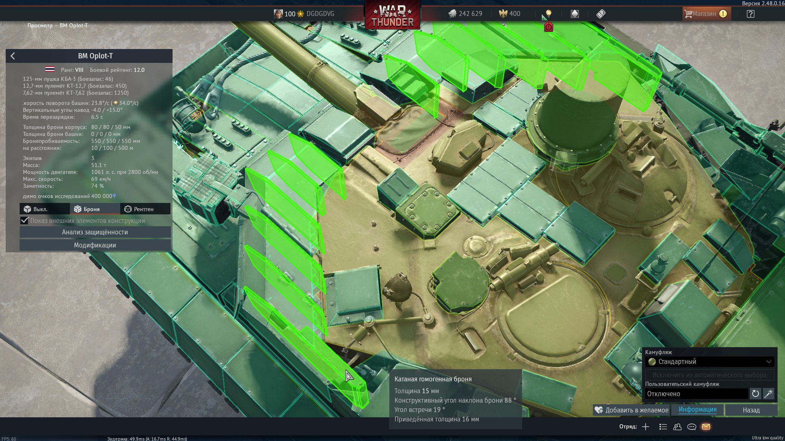Image resolution: width=785 pixels, height=441 pixels.
Task: Open the Информация link
Action: [698, 410]
